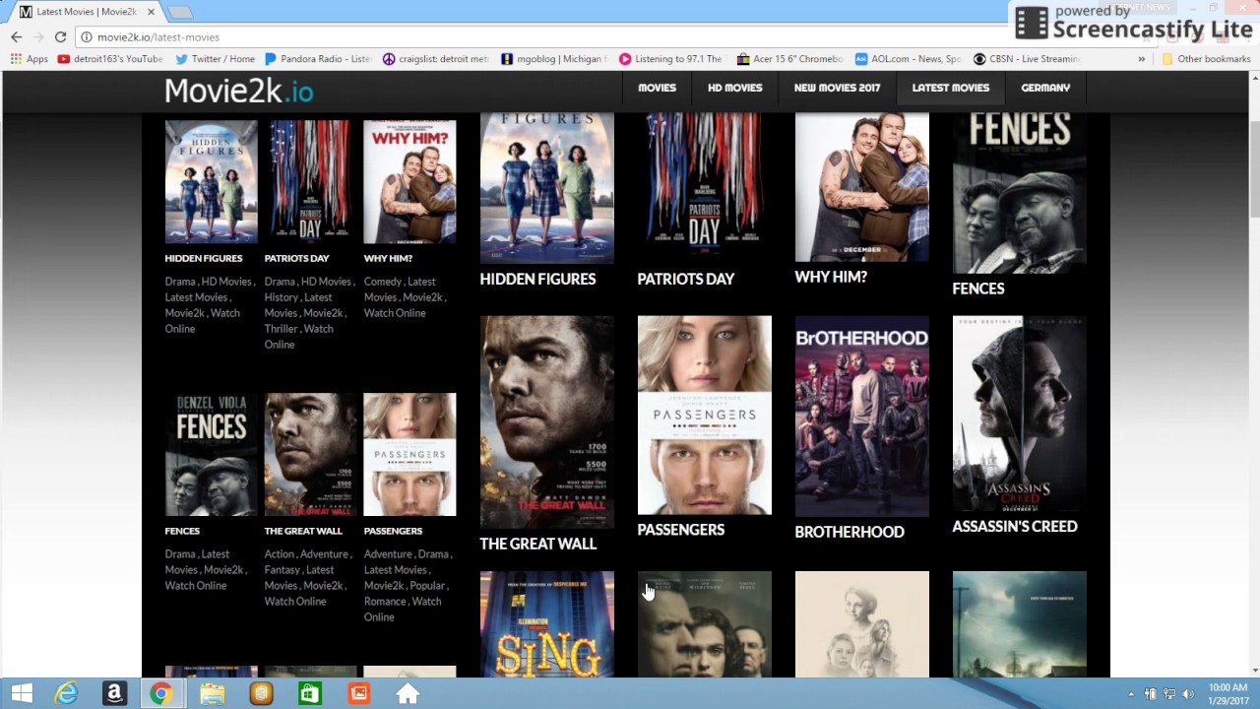Open Windows Start menu
Viewport: 1260px width, 709px height.
(21, 694)
